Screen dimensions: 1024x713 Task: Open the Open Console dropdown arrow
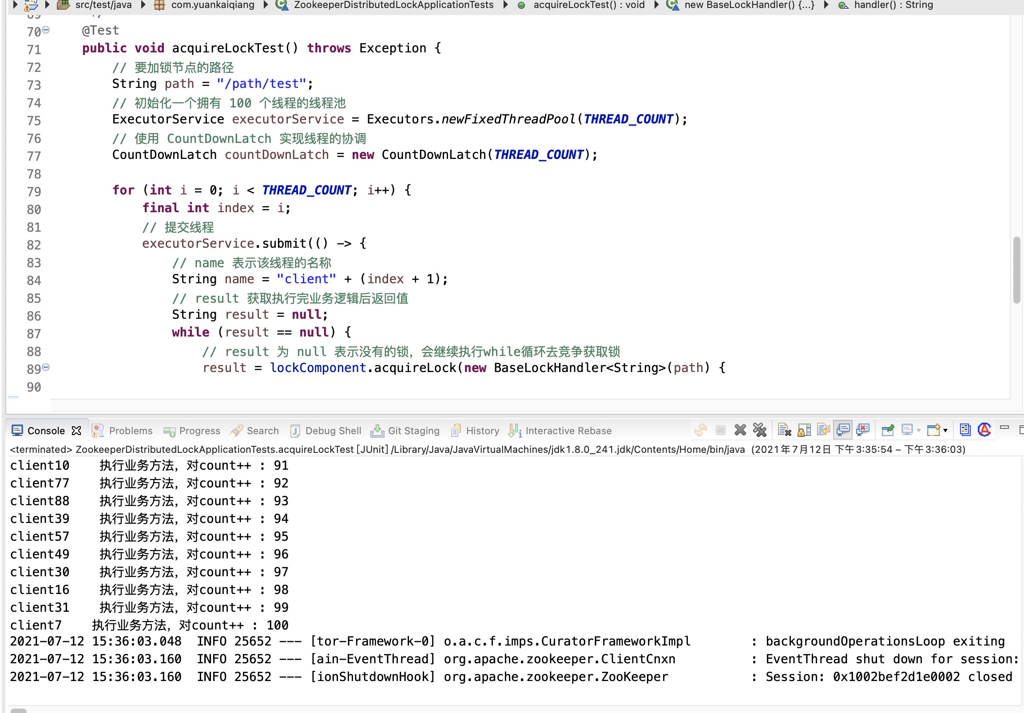coord(945,431)
